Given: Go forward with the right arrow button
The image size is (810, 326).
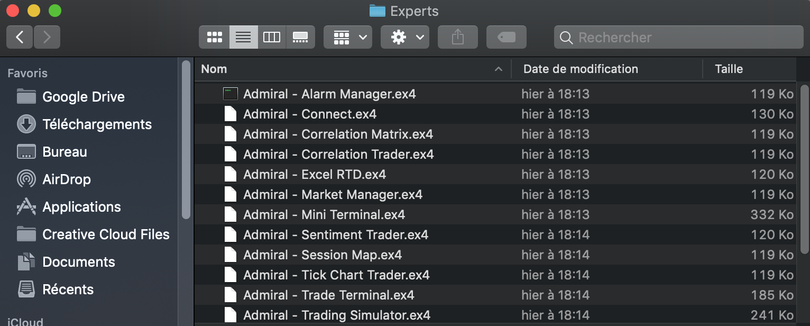Looking at the screenshot, I should (x=47, y=37).
